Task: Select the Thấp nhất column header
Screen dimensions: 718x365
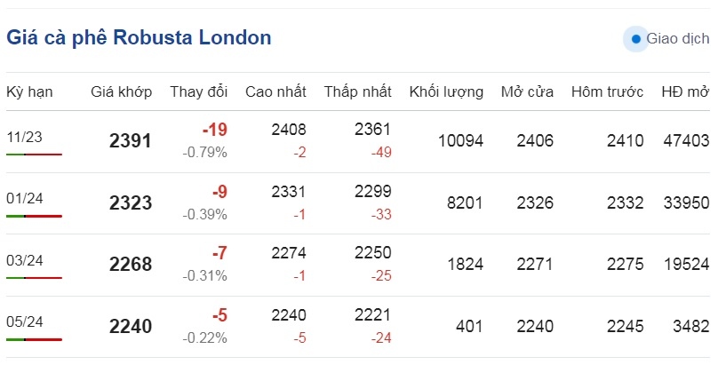Action: coord(358,91)
